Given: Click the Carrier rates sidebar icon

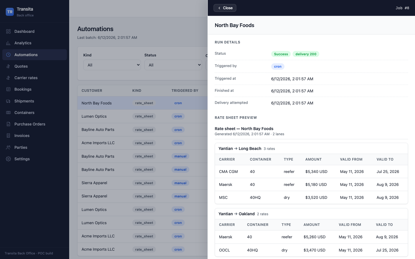Looking at the screenshot, I should [x=8, y=78].
